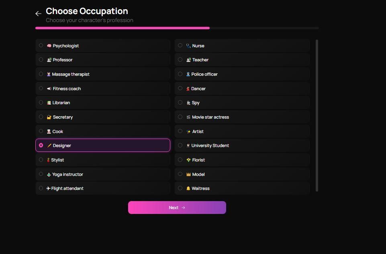This screenshot has width=386, height=254.
Task: Click the clapperboard icon beside Movie star actress
Action: 188,117
